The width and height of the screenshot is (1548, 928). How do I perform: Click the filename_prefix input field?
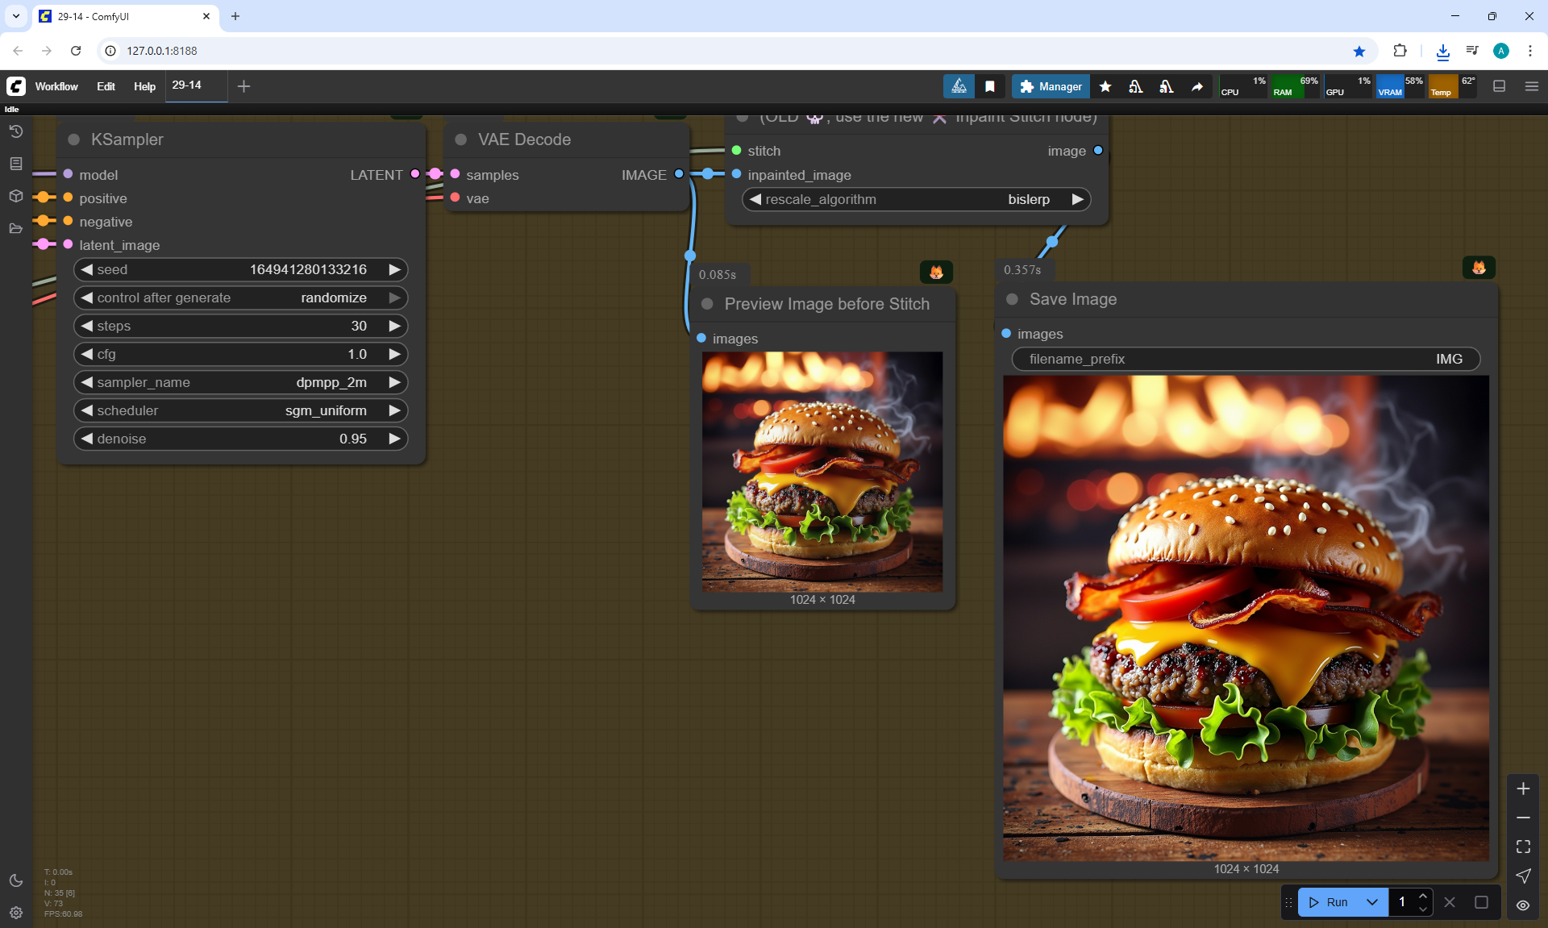[1246, 359]
